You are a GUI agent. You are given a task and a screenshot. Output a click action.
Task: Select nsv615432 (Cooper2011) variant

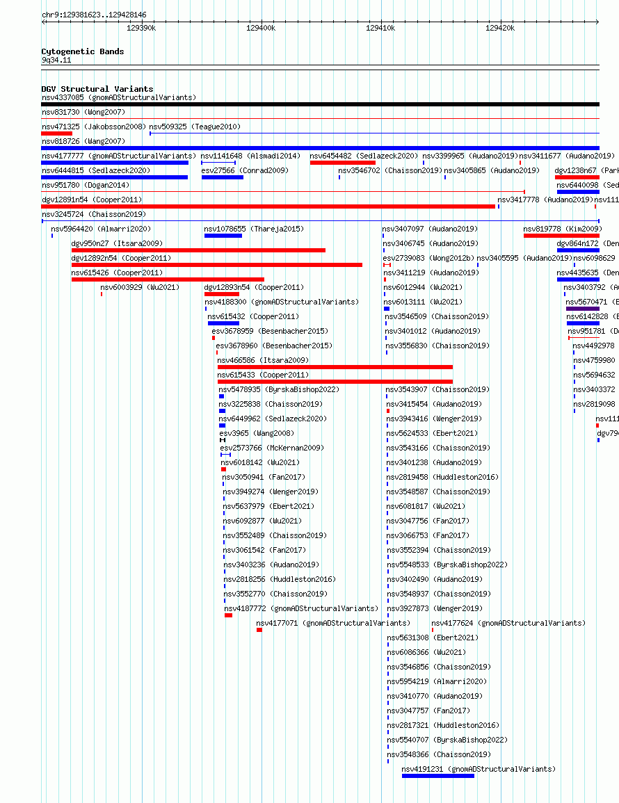[x=253, y=316]
